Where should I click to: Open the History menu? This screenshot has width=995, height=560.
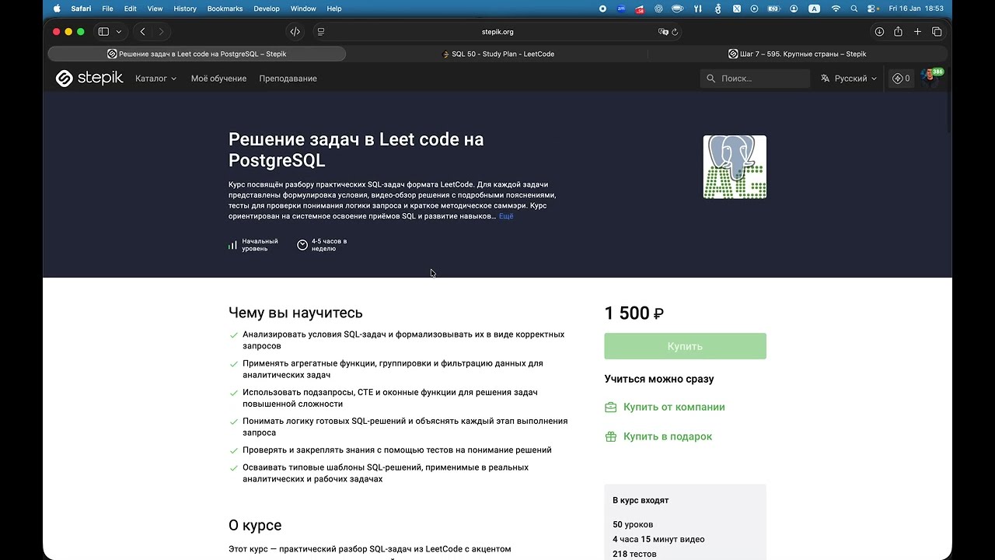pyautogui.click(x=185, y=9)
